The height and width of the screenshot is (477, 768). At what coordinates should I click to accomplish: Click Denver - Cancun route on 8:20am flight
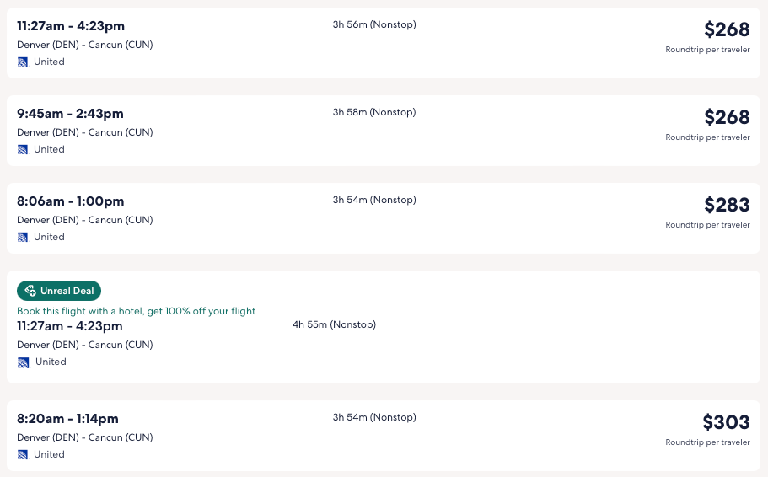(84, 437)
